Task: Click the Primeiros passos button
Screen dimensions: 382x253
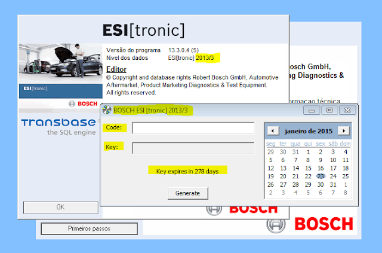Action: (x=89, y=228)
